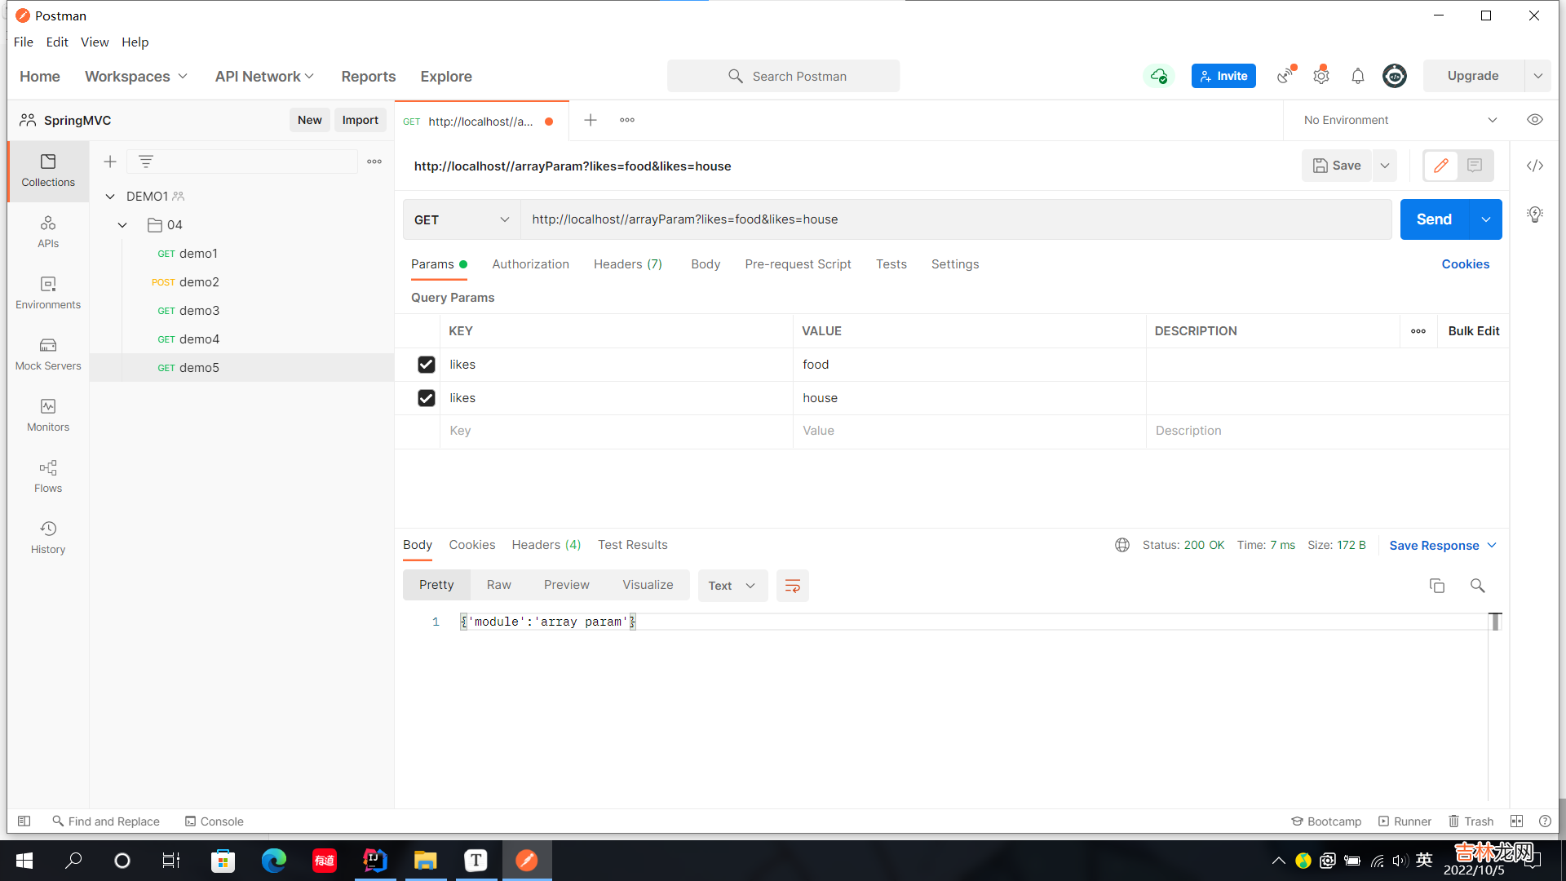Uncheck the likes house parameter checkbox
This screenshot has height=881, width=1566.
[426, 398]
